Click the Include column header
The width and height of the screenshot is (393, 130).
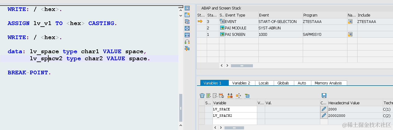click(375, 15)
